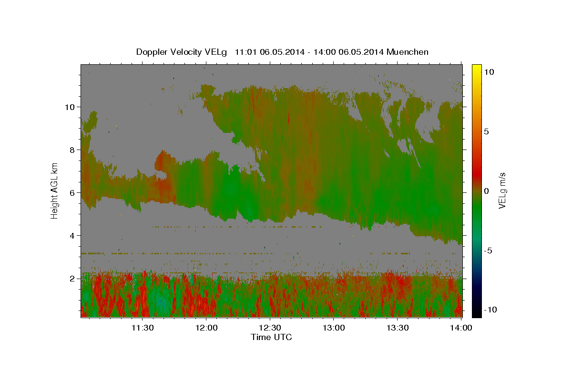
Task: Click the 'Height AGL km' y-axis label
Action: click(x=54, y=190)
